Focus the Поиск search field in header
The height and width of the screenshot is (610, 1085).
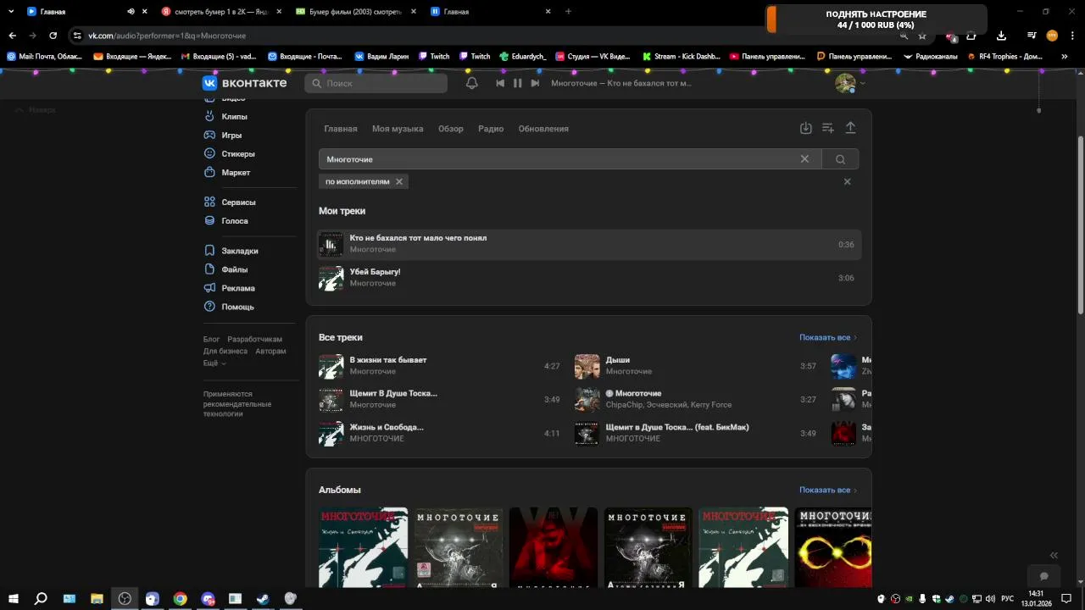point(376,83)
